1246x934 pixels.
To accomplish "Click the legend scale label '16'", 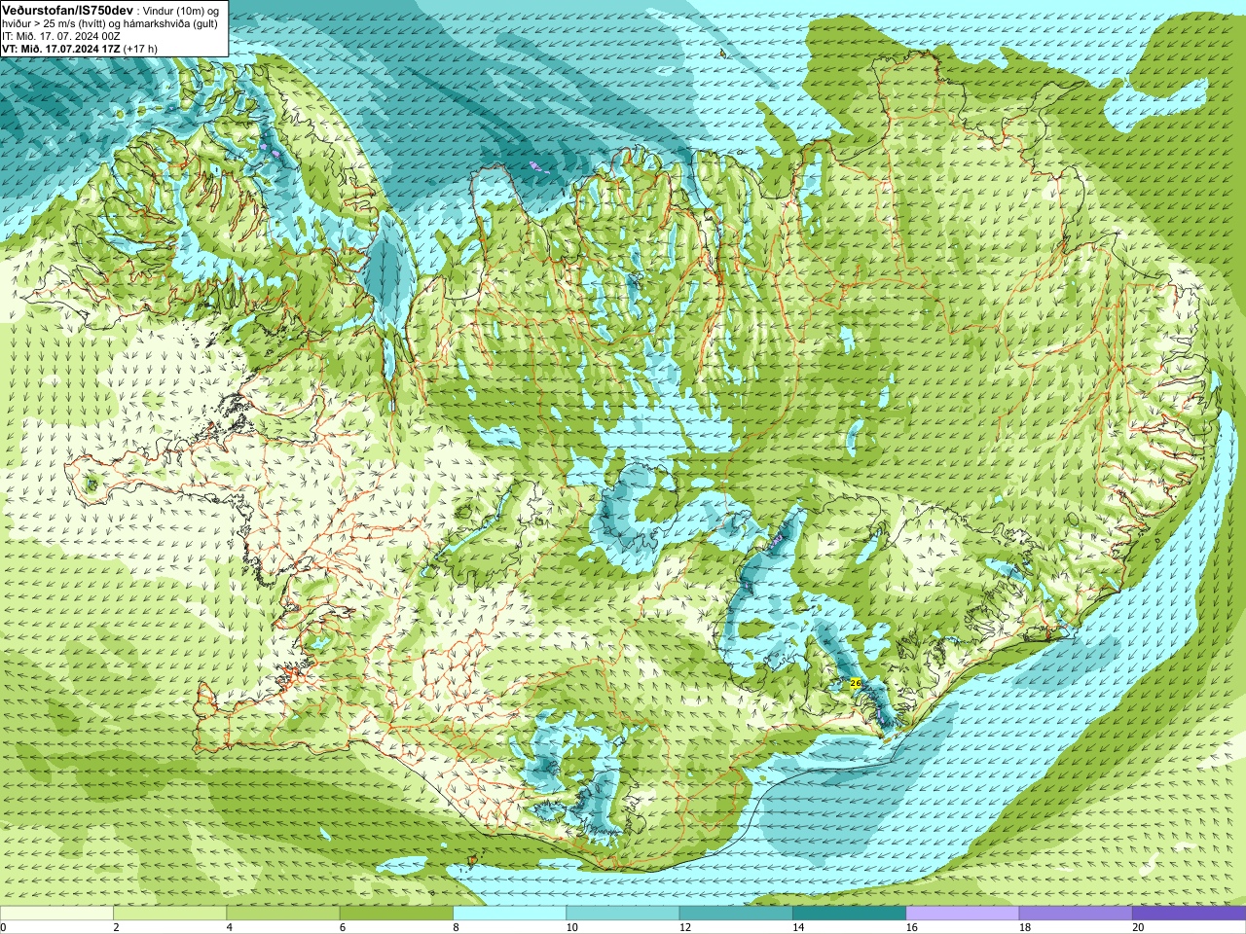I will click(911, 927).
